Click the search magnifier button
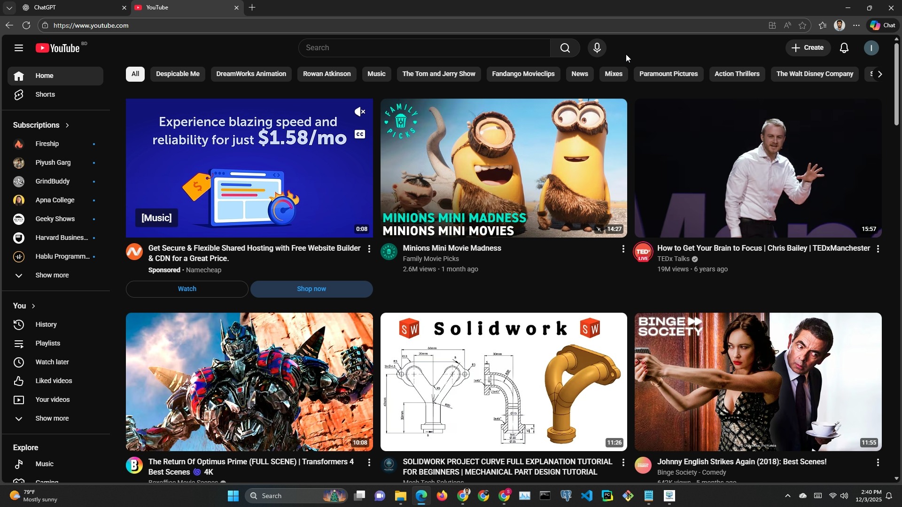Viewport: 902px width, 507px height. [x=565, y=48]
